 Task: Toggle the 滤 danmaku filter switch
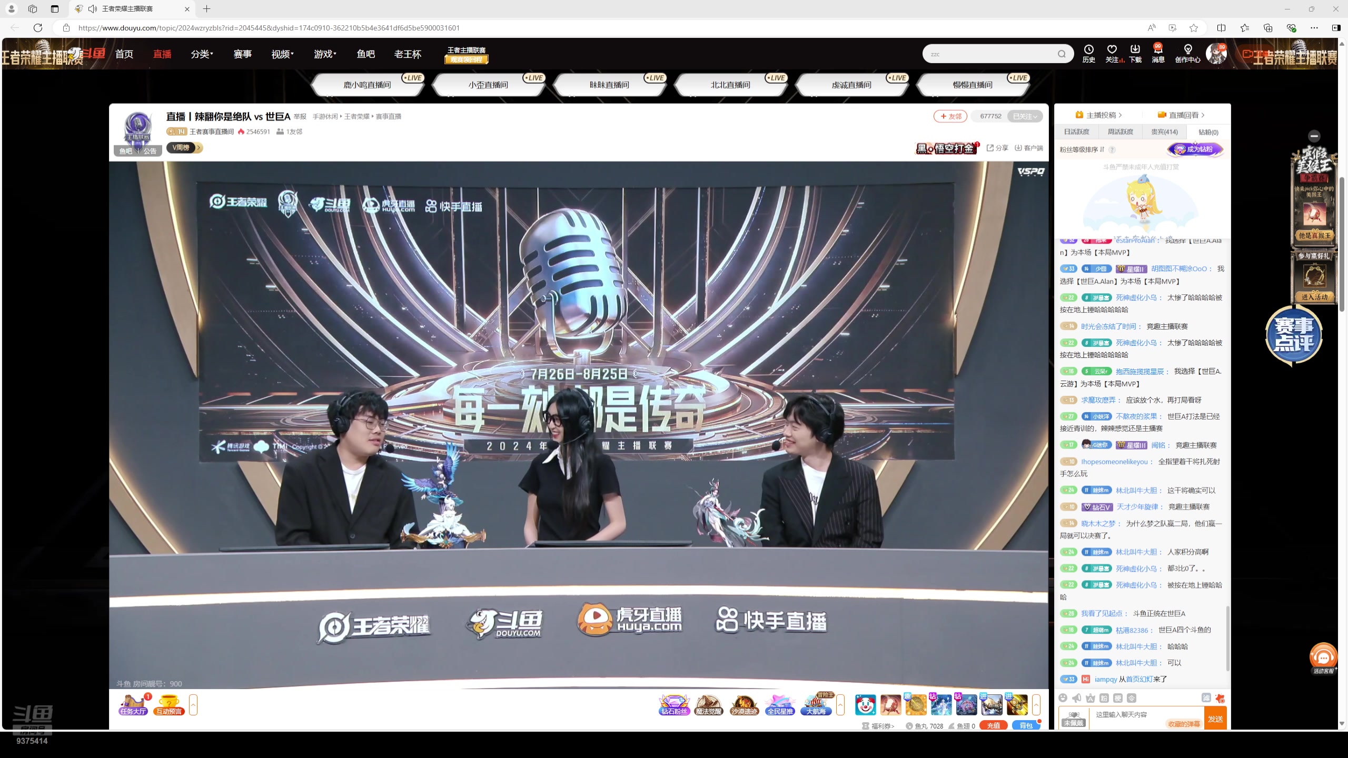[1206, 699]
